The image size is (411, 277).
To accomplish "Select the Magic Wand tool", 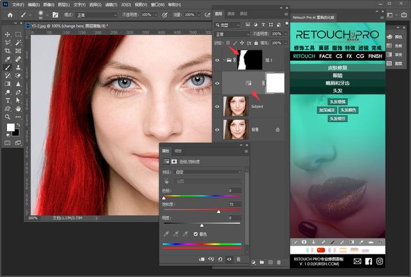I will [x=18, y=42].
